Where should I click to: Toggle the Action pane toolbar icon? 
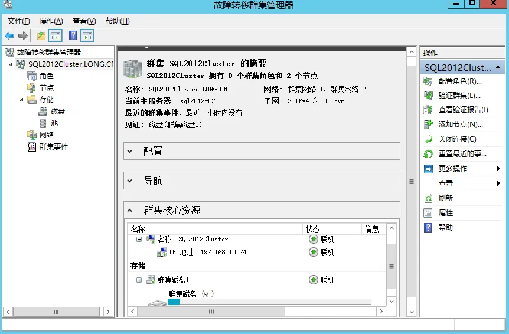click(x=87, y=35)
